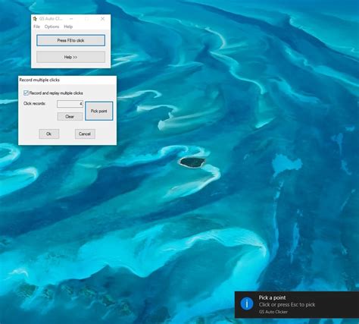Click the Click records label

35,103
